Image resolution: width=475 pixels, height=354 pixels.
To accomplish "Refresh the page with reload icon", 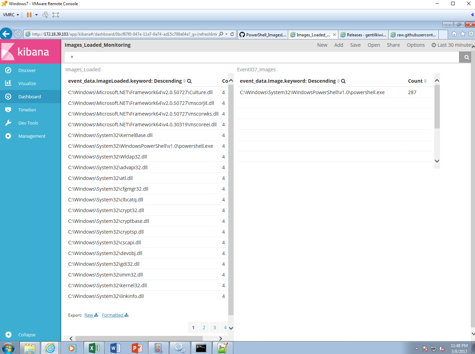I will (232, 34).
